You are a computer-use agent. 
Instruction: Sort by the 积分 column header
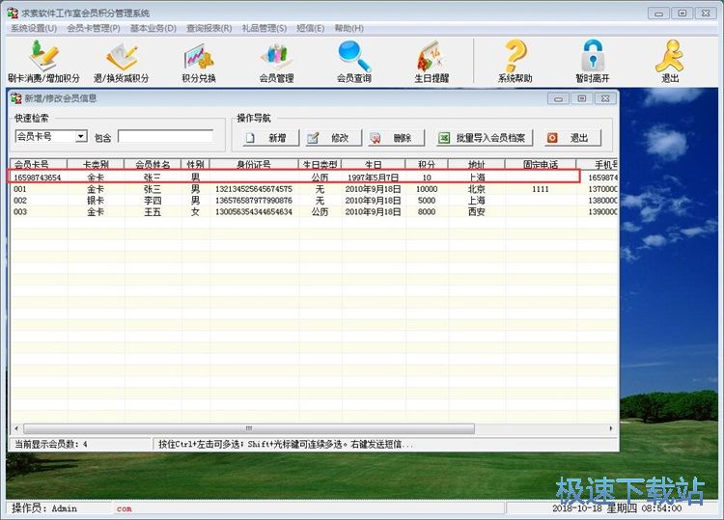pyautogui.click(x=427, y=164)
